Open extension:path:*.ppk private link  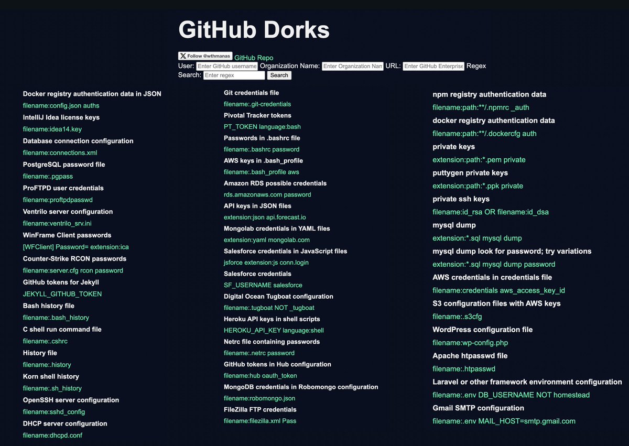pos(478,186)
